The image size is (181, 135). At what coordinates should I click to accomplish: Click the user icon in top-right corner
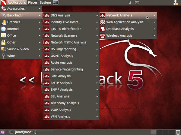(x=176, y=3)
